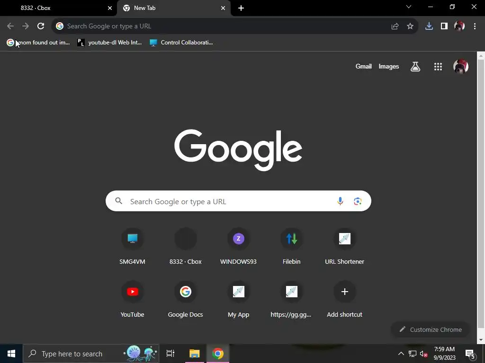Search by image with the Lens icon

pos(358,201)
